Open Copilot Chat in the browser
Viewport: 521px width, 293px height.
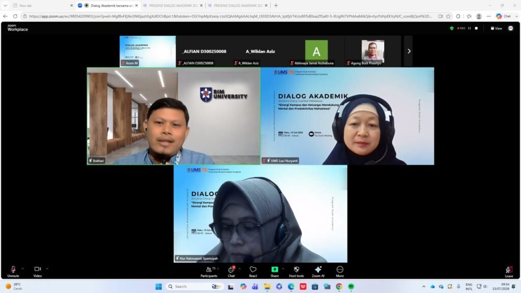[503, 16]
